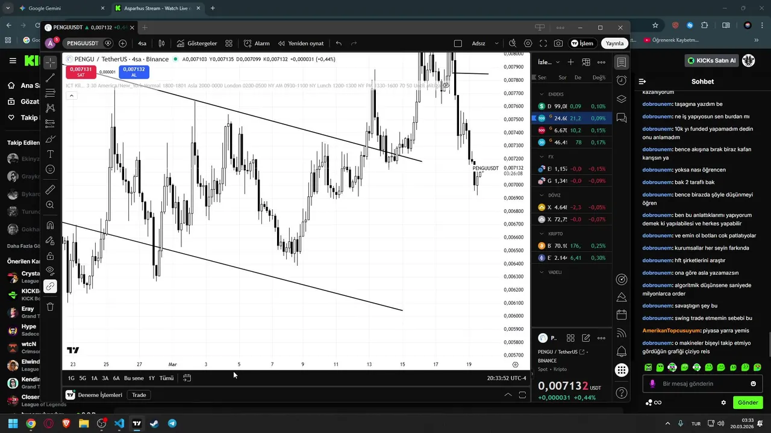The image size is (771, 433).
Task: Expand the bottom trading panel chevron
Action: tap(508, 395)
